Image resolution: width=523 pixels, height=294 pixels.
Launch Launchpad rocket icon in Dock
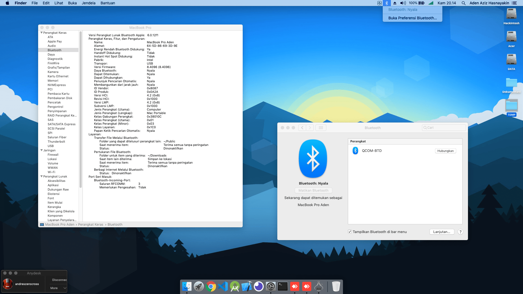pos(199,286)
